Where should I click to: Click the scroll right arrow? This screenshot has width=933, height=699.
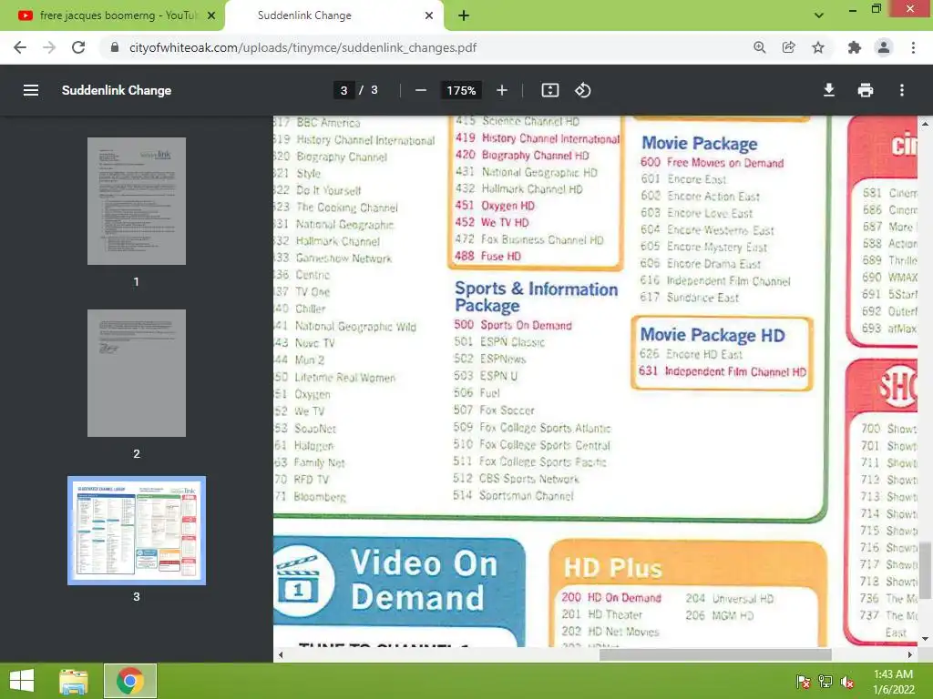pyautogui.click(x=910, y=654)
